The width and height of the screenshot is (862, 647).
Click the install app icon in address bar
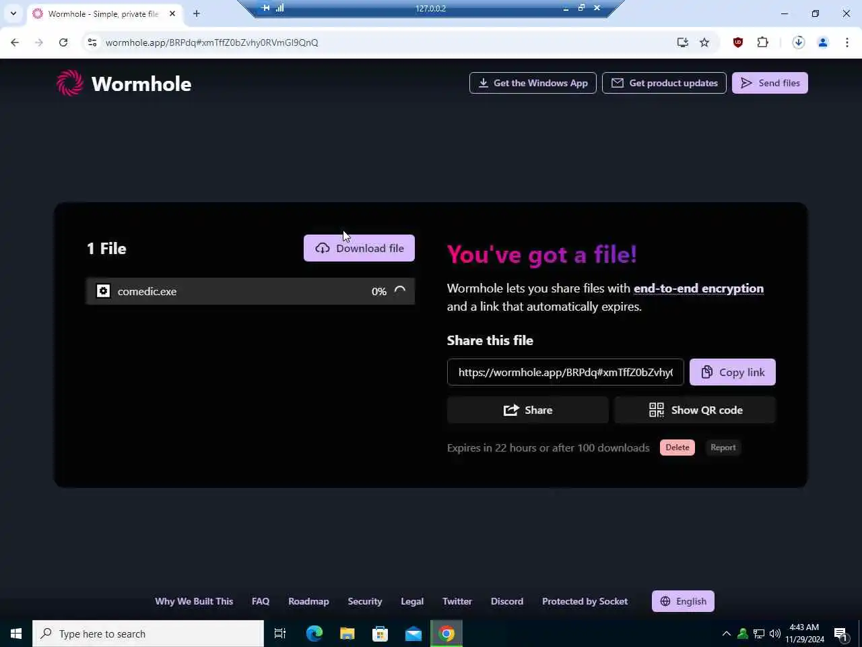[683, 42]
